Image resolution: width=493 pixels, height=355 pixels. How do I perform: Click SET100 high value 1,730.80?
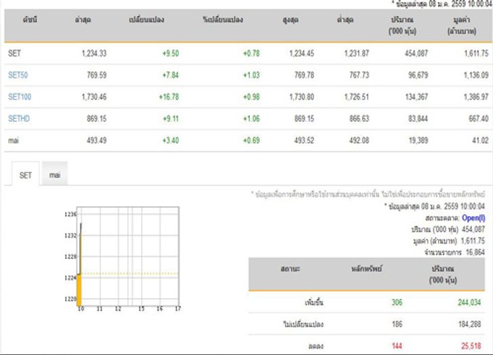301,97
